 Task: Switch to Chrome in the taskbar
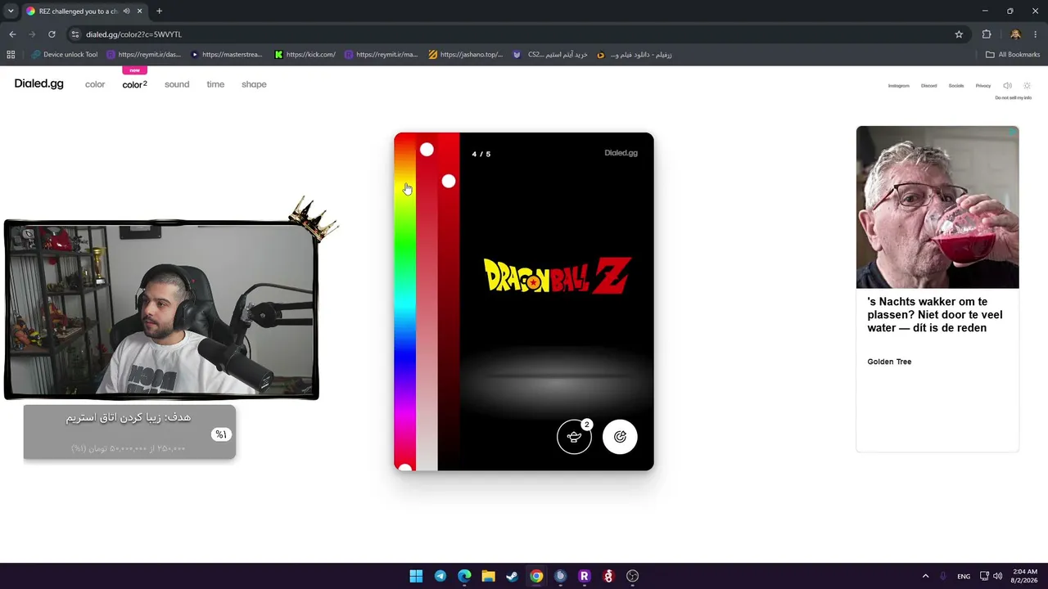click(536, 576)
